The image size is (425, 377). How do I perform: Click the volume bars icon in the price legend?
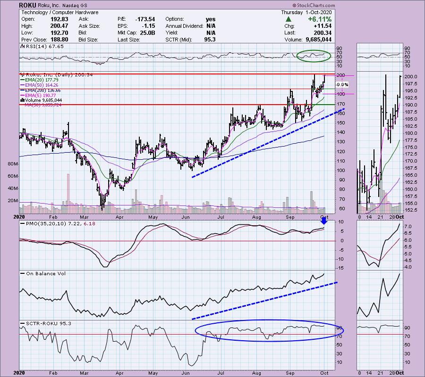pos(22,100)
